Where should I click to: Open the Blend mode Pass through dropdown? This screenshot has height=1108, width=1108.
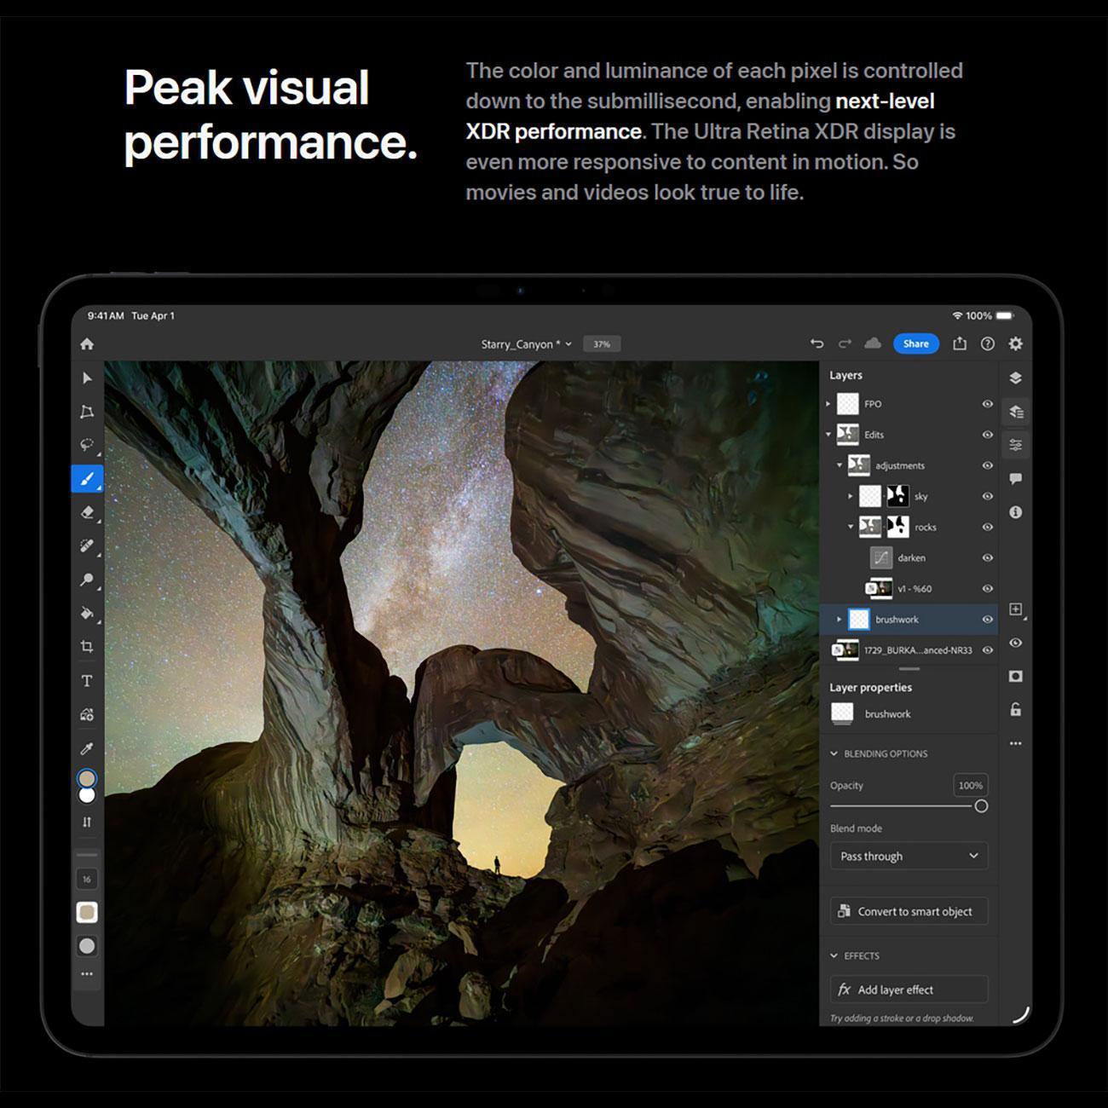(909, 856)
